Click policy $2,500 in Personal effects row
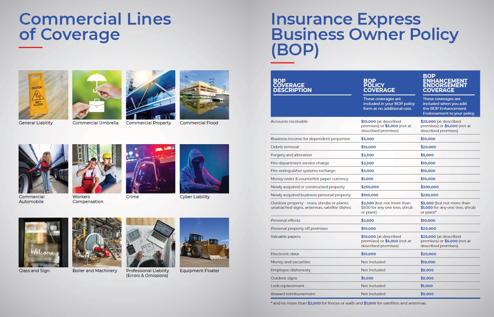This screenshot has height=317, width=494. [368, 220]
